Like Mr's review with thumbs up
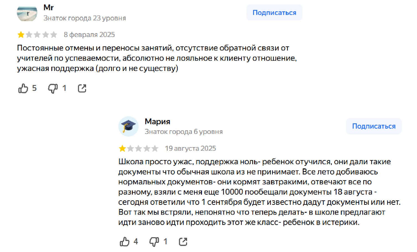 tap(23, 88)
